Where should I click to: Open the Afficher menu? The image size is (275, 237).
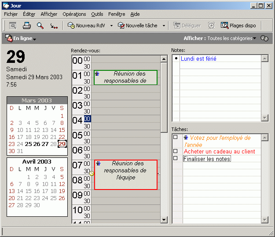pos(49,14)
